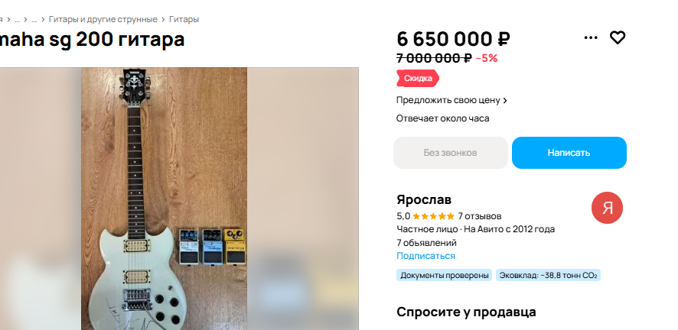Click the five-star rating icons
The height and width of the screenshot is (330, 678).
[x=434, y=216]
